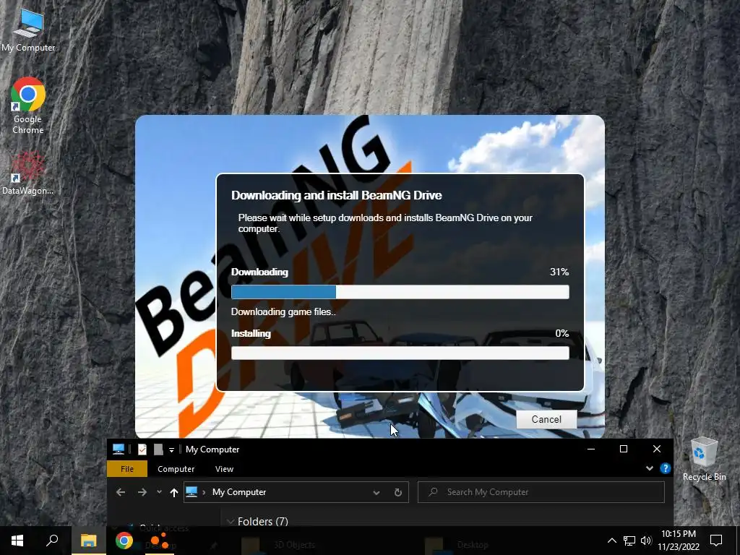Collapse the Folders (7) group
The height and width of the screenshot is (555, 740).
coord(231,522)
